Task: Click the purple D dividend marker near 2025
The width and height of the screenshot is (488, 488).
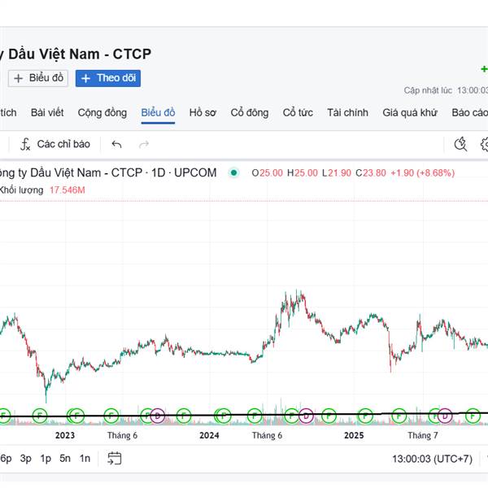Action: pyautogui.click(x=307, y=416)
